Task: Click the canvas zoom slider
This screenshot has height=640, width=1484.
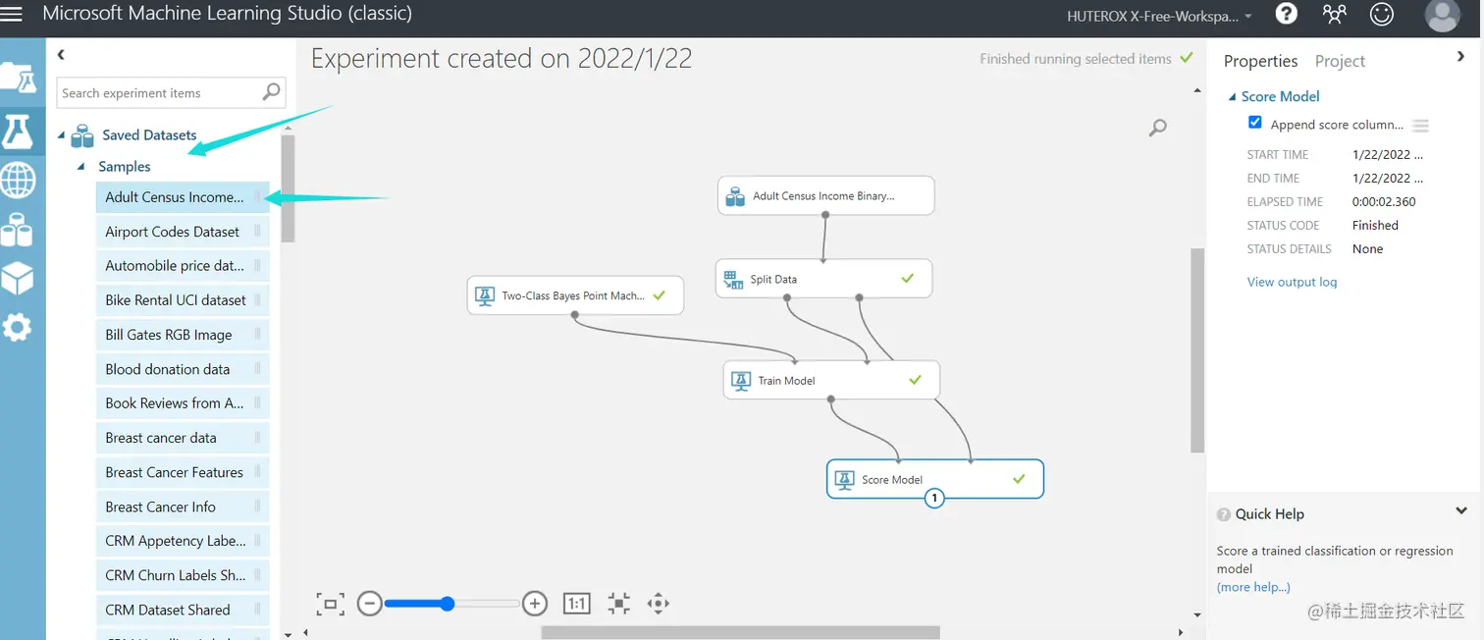Action: (x=451, y=604)
